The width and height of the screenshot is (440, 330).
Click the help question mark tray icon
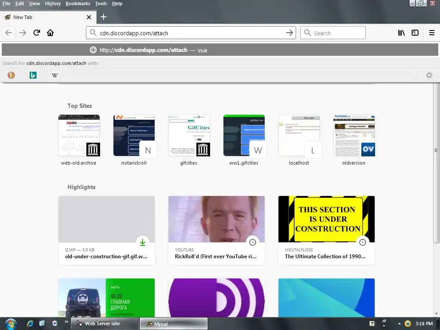pyautogui.click(x=372, y=324)
